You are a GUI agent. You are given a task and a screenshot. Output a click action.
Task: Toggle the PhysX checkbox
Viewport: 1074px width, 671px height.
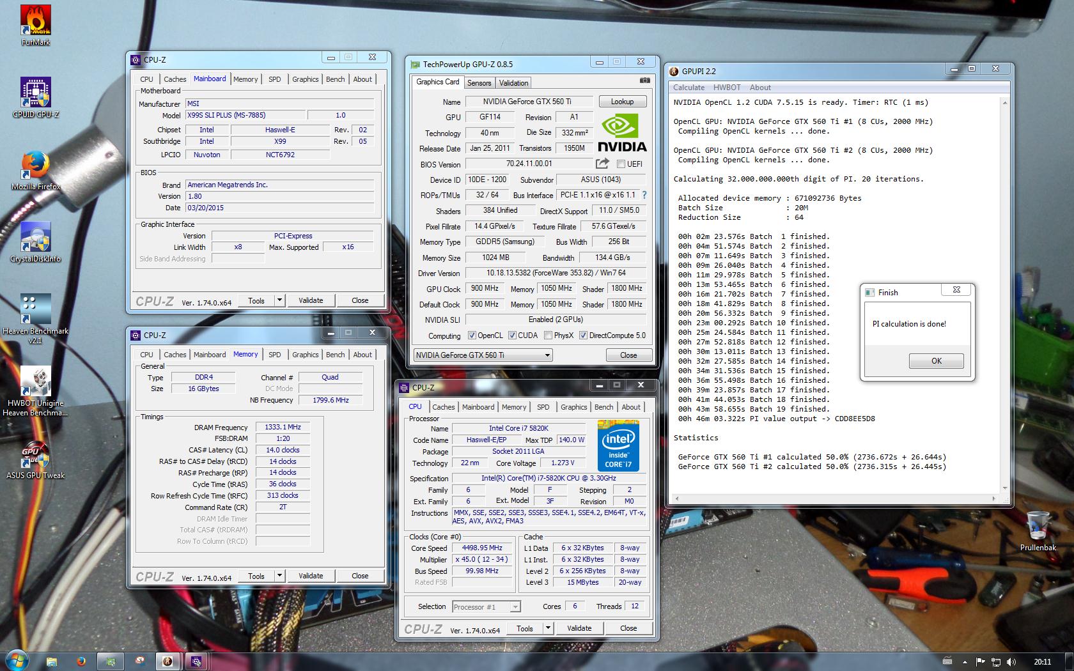pyautogui.click(x=548, y=335)
